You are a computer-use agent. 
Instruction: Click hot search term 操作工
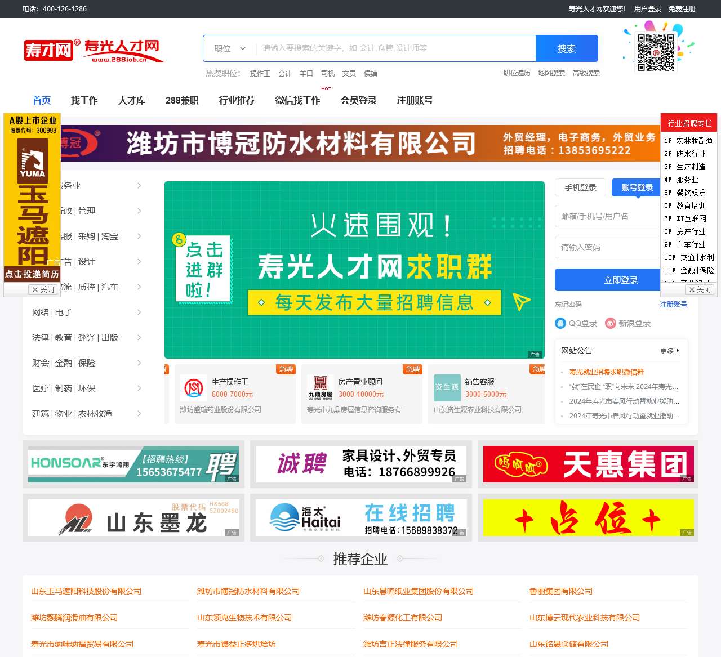(260, 74)
